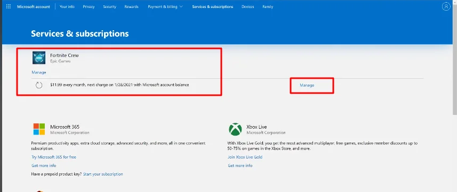Open the account profile avatar

(x=446, y=6)
